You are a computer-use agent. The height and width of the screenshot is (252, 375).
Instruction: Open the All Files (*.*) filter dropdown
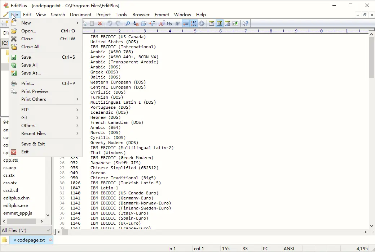coord(26,230)
